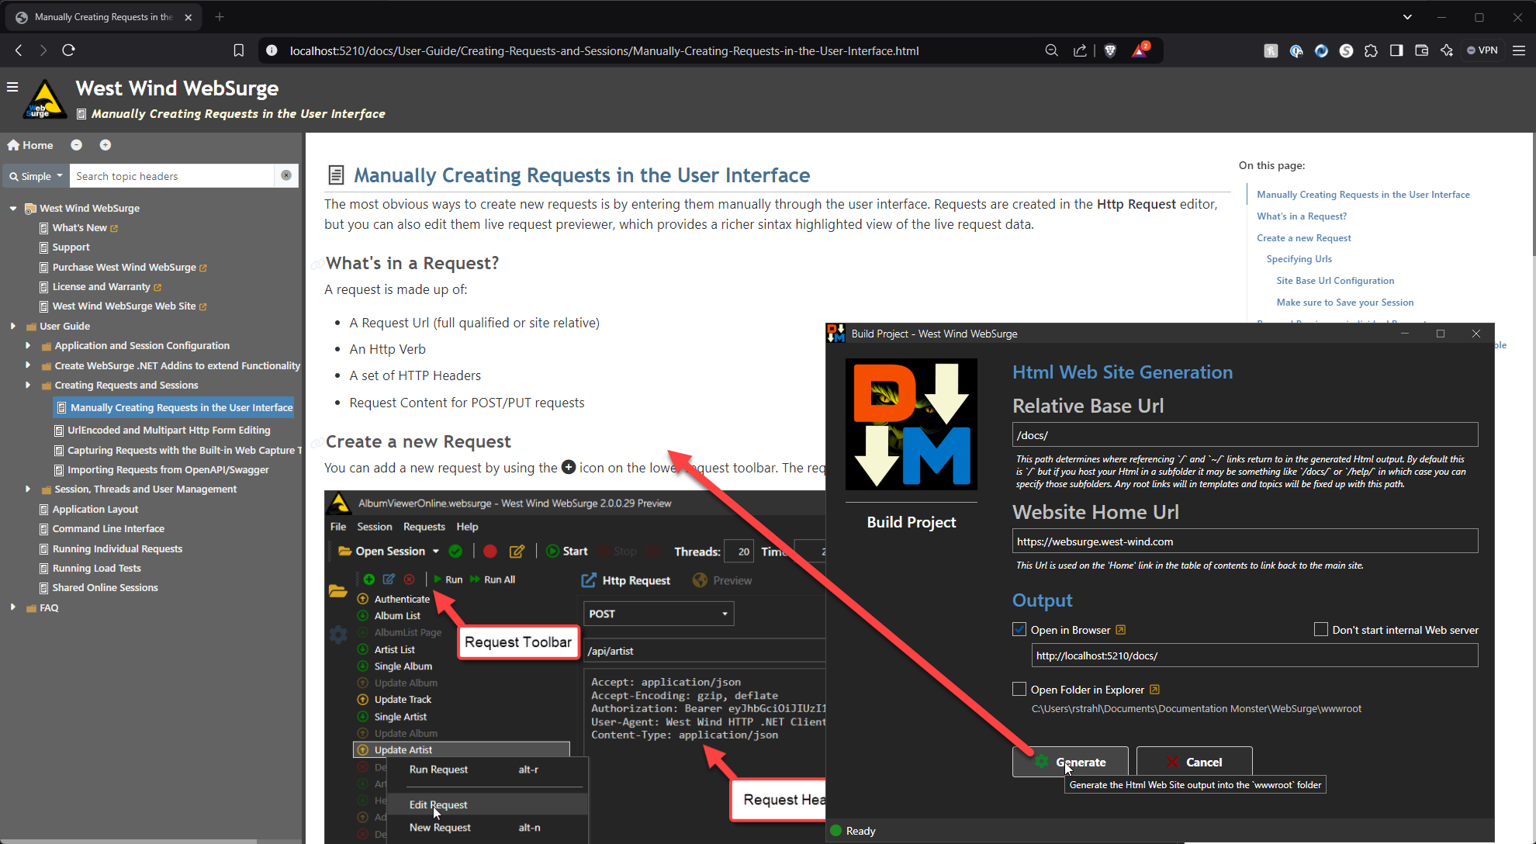Toggle Creating Requests and Sessions node arrow

(28, 385)
